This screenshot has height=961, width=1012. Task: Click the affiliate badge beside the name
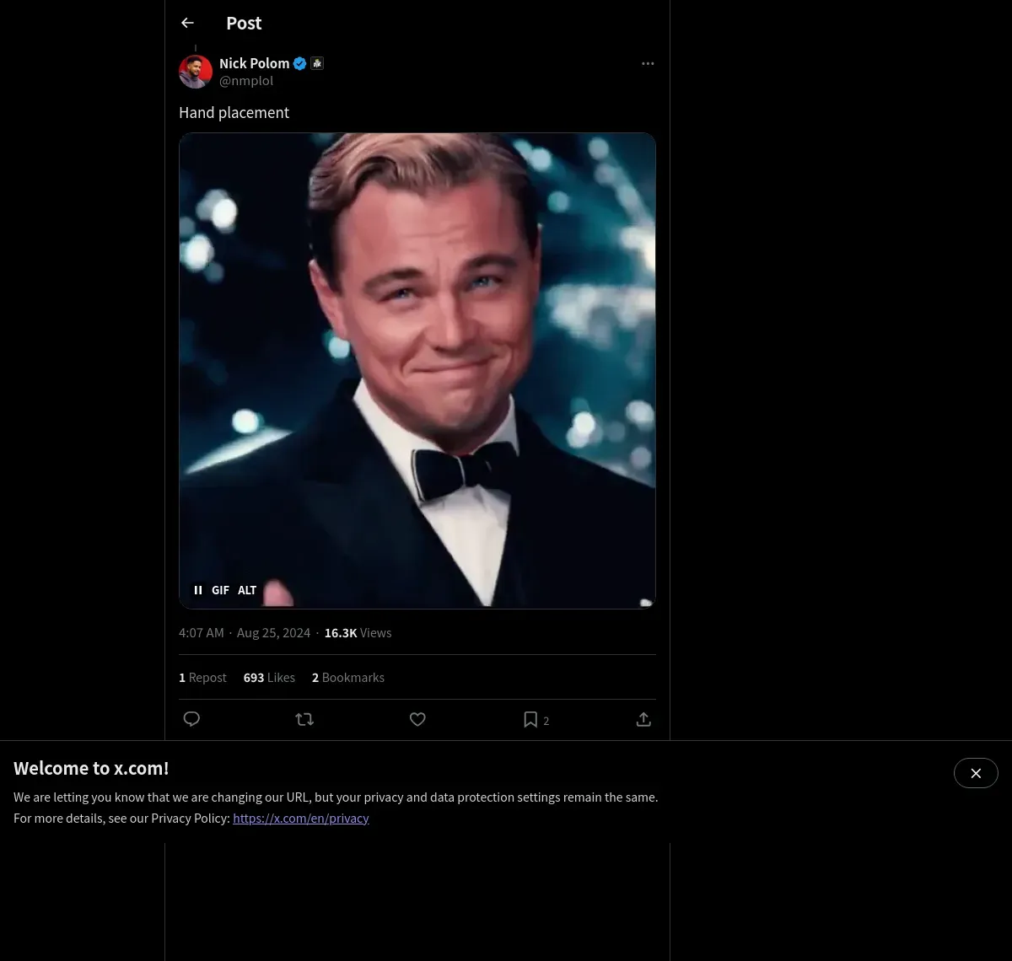317,63
